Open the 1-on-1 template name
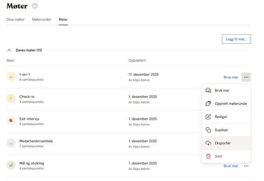264x181 pixels. [24, 75]
